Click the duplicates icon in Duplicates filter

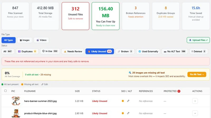19,51
